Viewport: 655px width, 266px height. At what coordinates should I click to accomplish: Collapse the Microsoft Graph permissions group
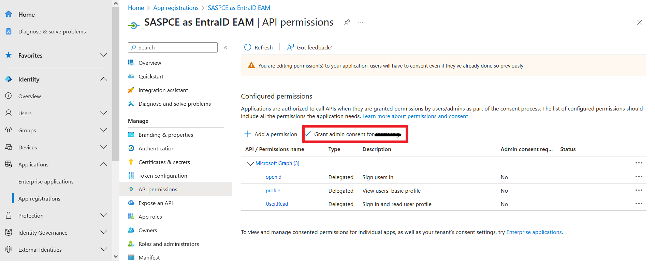(x=250, y=164)
